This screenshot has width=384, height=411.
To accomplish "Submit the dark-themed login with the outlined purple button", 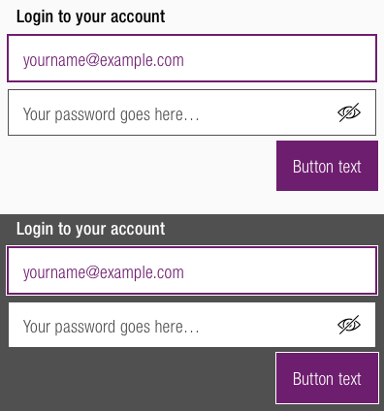I will tap(327, 378).
